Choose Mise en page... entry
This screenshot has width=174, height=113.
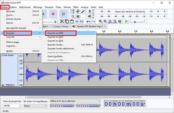pyautogui.click(x=21, y=42)
